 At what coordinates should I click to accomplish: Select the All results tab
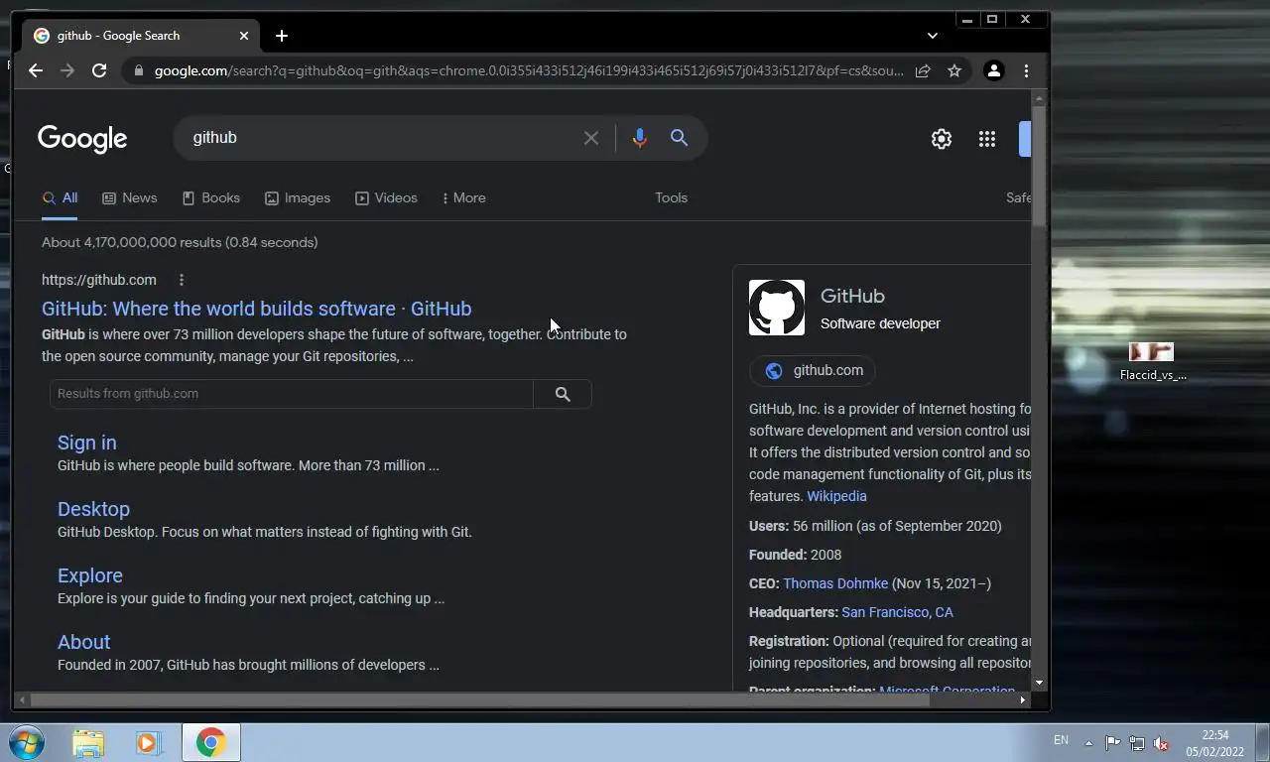pos(60,197)
